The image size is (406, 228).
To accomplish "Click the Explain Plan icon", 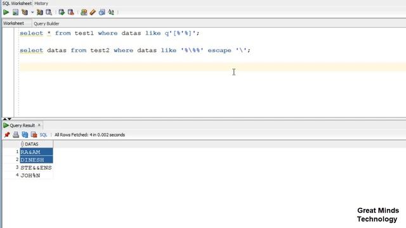I will (x=25, y=12).
